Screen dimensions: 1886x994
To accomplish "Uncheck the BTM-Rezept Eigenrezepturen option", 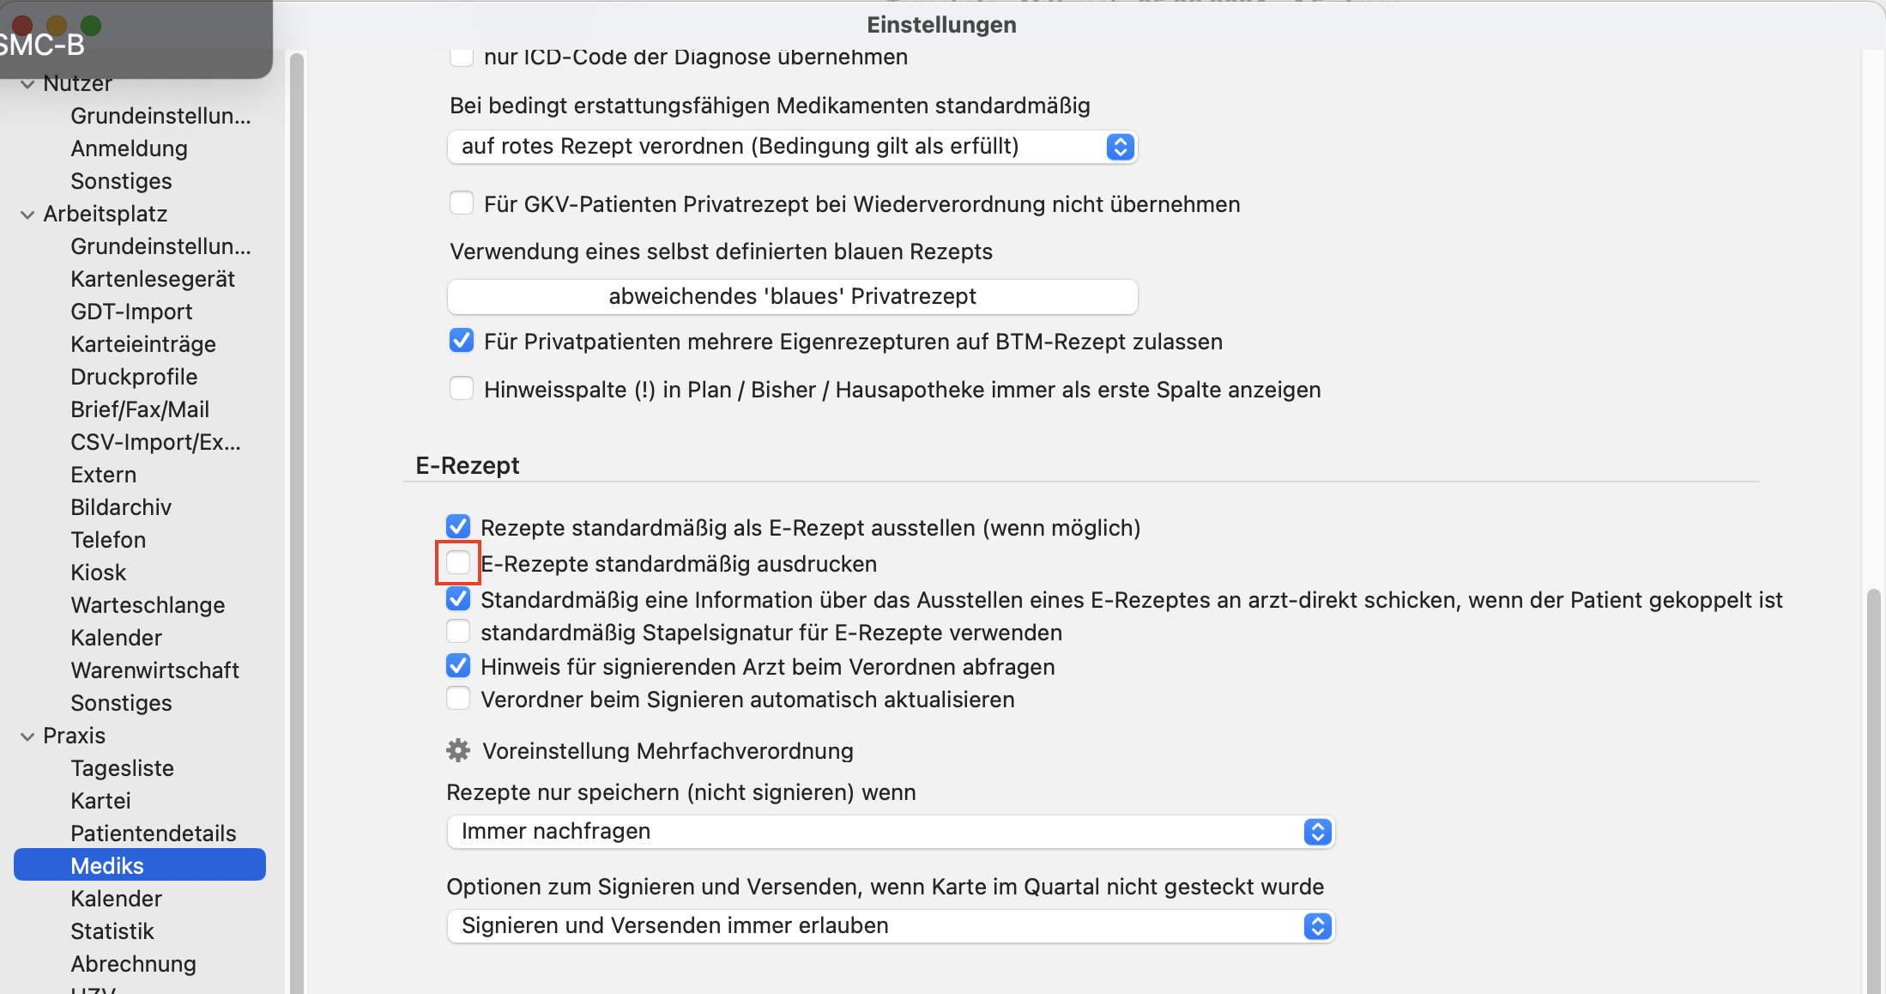I will click(462, 341).
